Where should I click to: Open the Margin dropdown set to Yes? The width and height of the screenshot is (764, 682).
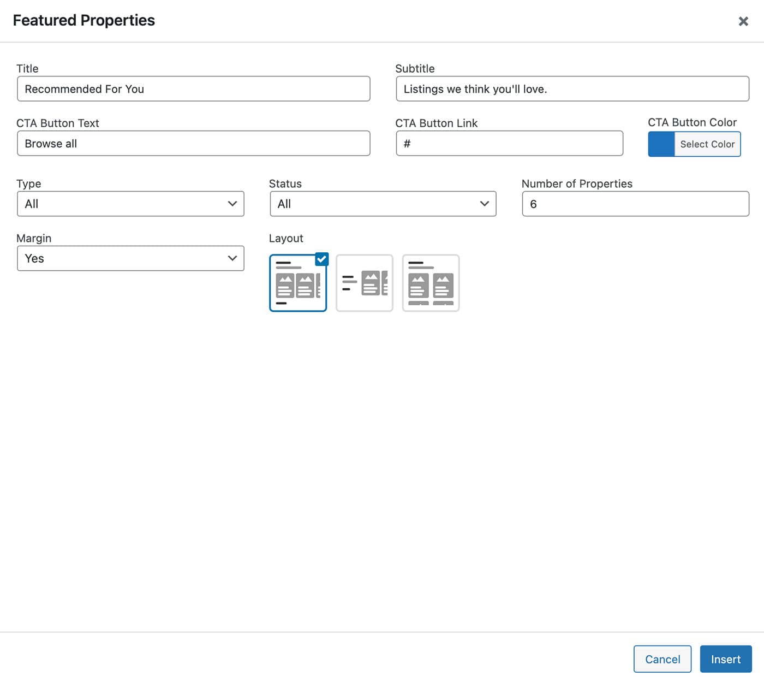click(x=130, y=258)
